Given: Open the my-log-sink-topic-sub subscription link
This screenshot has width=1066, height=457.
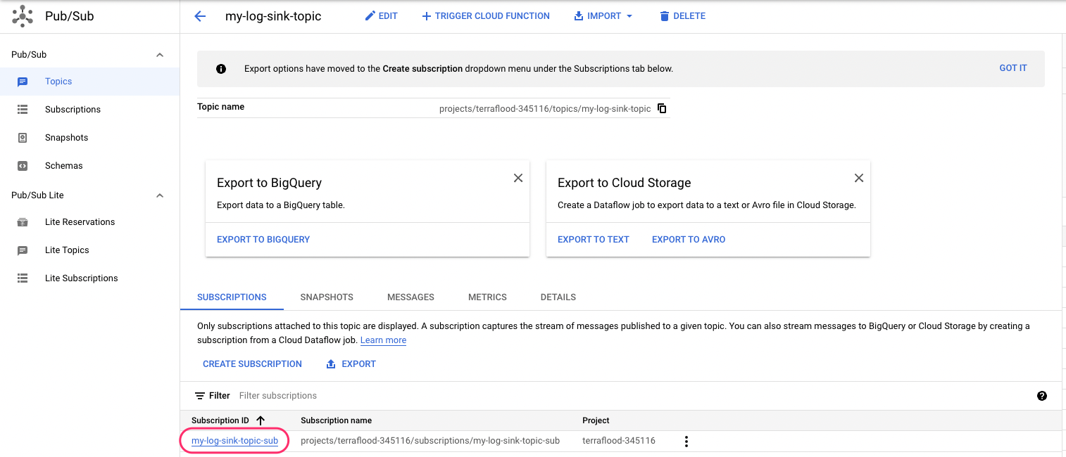Looking at the screenshot, I should [x=234, y=441].
